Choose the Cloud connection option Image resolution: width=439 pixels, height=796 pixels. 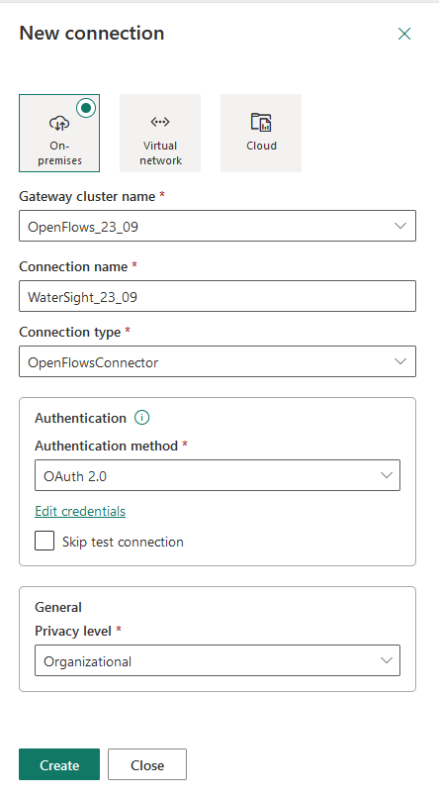pos(261,133)
